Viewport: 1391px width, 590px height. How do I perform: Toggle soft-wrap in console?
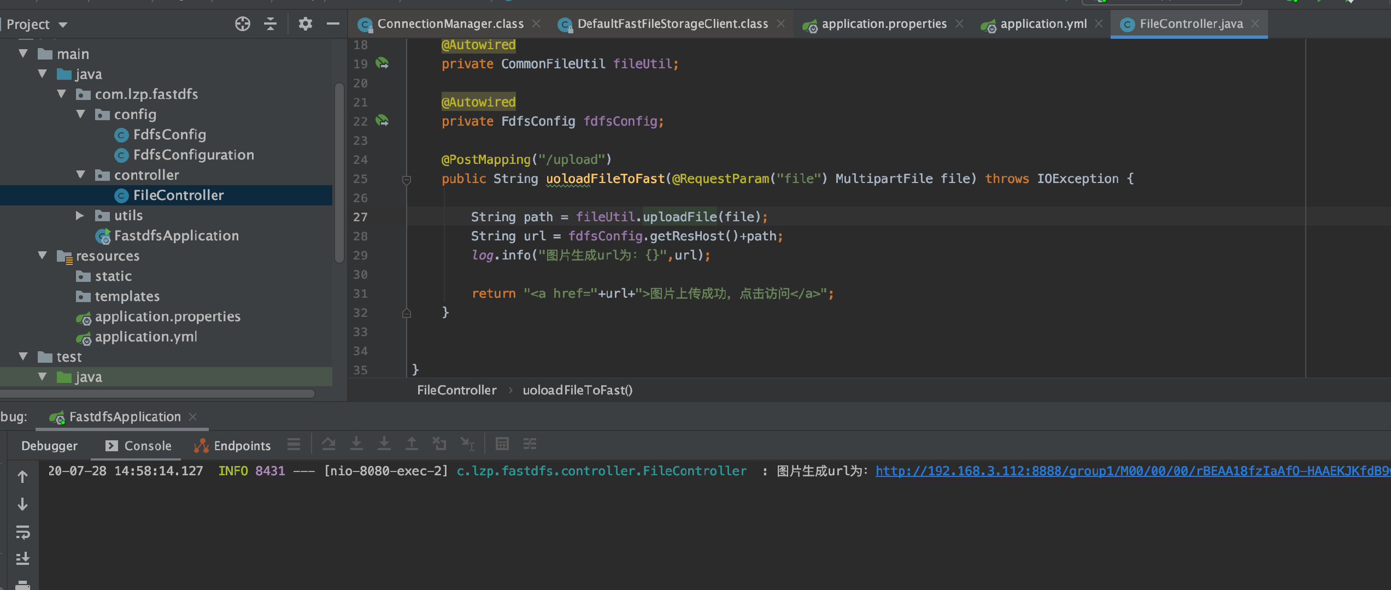(22, 532)
